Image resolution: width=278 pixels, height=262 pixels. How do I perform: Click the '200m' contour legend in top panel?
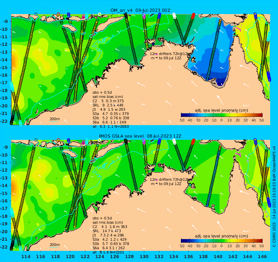coord(55,119)
